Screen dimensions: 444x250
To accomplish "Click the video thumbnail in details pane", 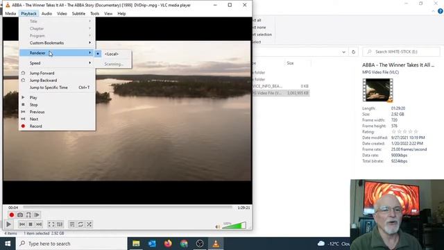I will [377, 90].
